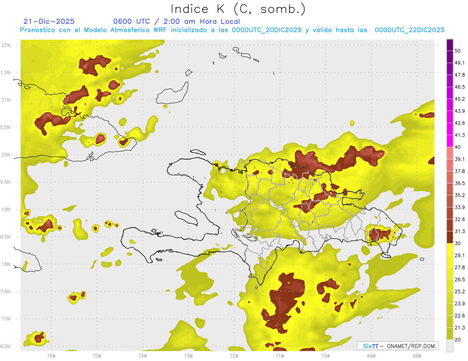Click the color bar label "39.1"
The width and height of the screenshot is (468, 361).
point(460,159)
